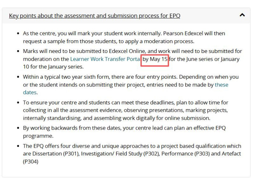Click the highlighted "by May 15" text
254x178 pixels.
point(155,59)
